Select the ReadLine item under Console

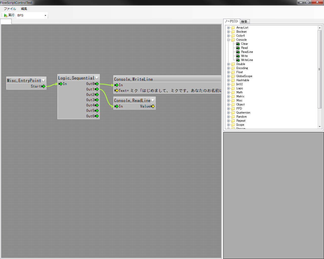[x=247, y=52]
